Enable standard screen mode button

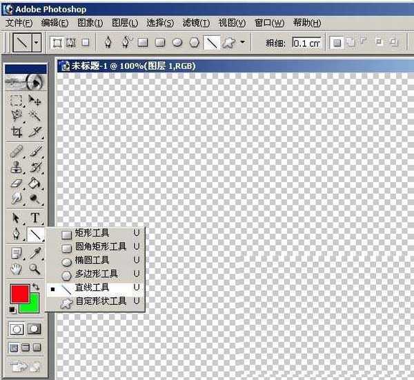coord(14,348)
